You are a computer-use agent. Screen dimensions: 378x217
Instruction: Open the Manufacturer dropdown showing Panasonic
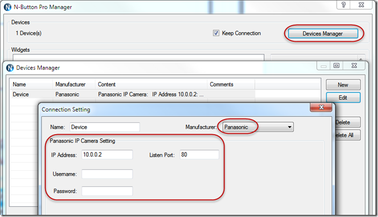tap(258, 127)
